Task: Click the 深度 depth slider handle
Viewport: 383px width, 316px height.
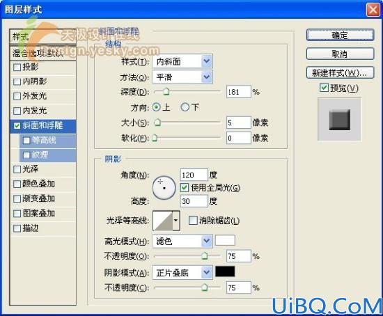Action: coord(166,92)
